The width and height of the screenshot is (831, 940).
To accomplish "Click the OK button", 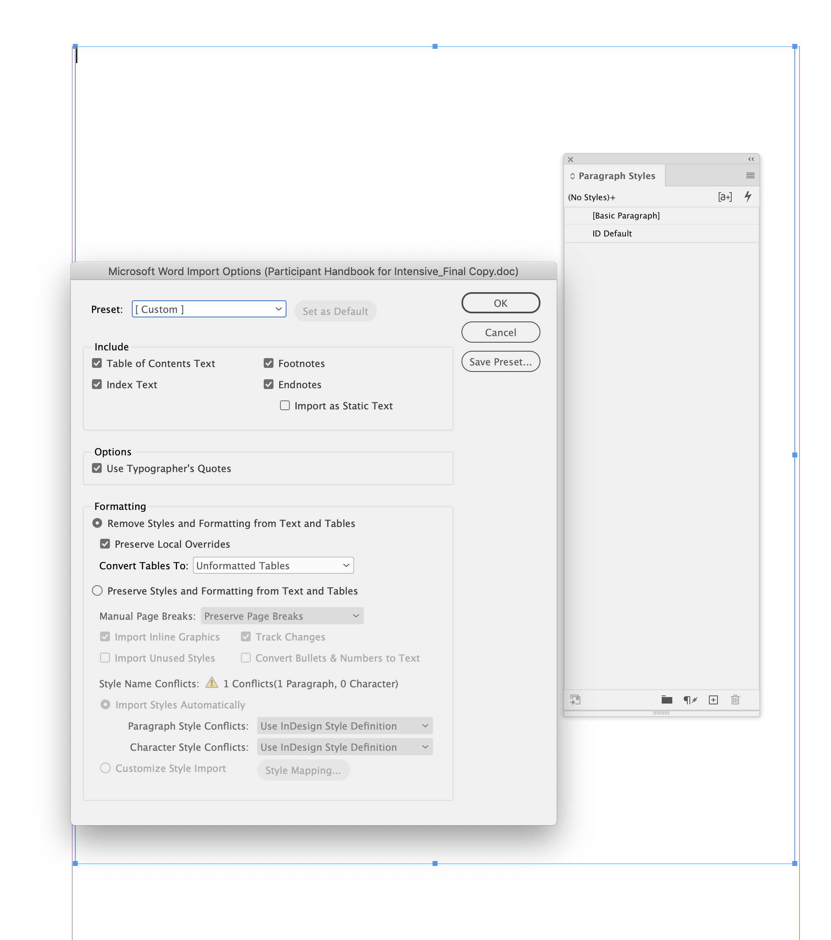I will click(x=500, y=303).
